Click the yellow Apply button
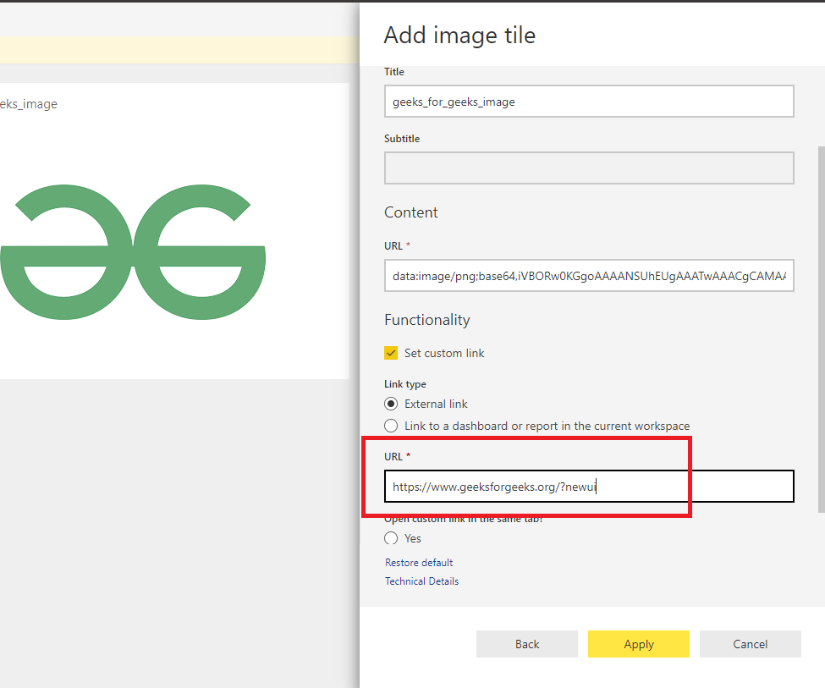Screen dimensions: 825x688 tap(639, 644)
